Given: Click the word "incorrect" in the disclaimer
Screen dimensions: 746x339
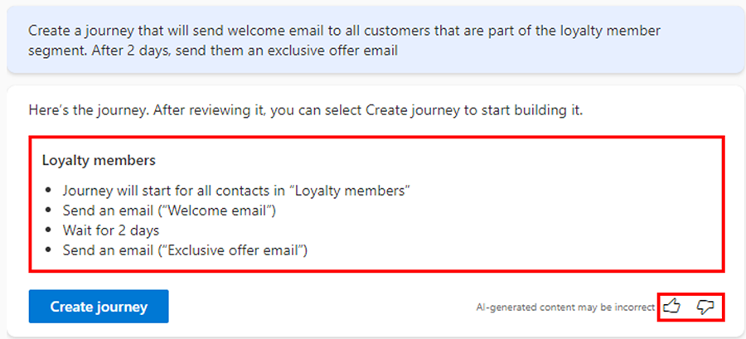Looking at the screenshot, I should pos(633,308).
